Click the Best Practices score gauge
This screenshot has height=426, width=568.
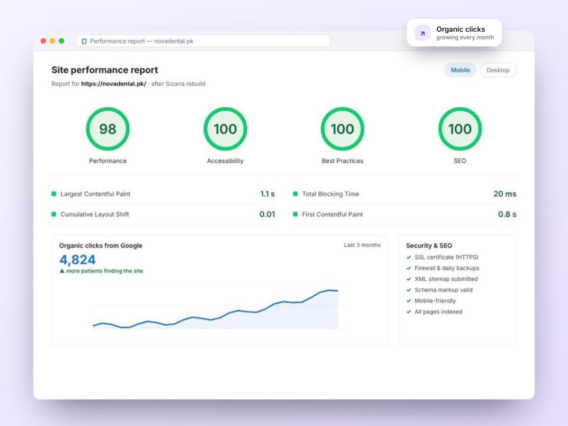tap(343, 129)
